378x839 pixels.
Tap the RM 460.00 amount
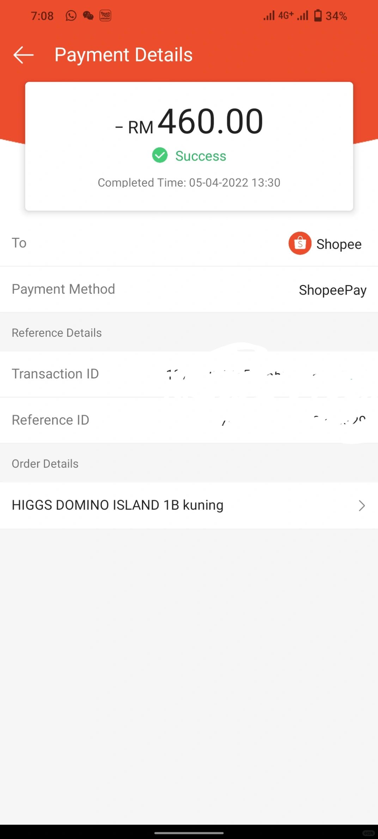coord(189,122)
